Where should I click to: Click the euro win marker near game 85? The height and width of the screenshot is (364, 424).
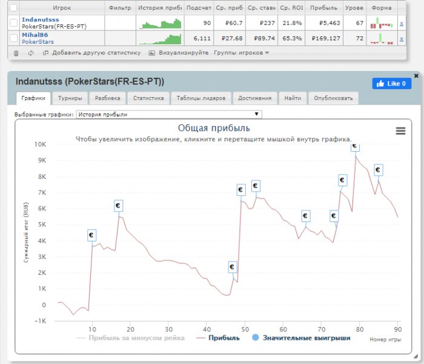click(x=379, y=170)
